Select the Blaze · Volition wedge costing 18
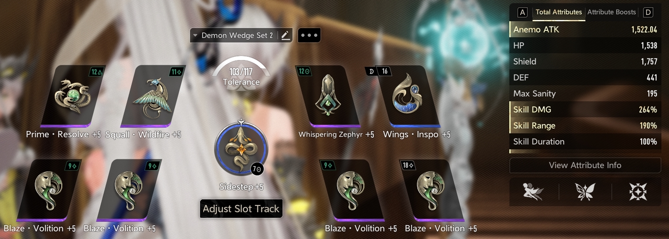This screenshot has width=669, height=239. pyautogui.click(x=432, y=190)
